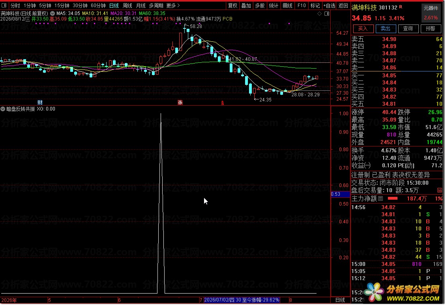Click month marker 6 on the time axis
The image size is (446, 305).
point(120,300)
